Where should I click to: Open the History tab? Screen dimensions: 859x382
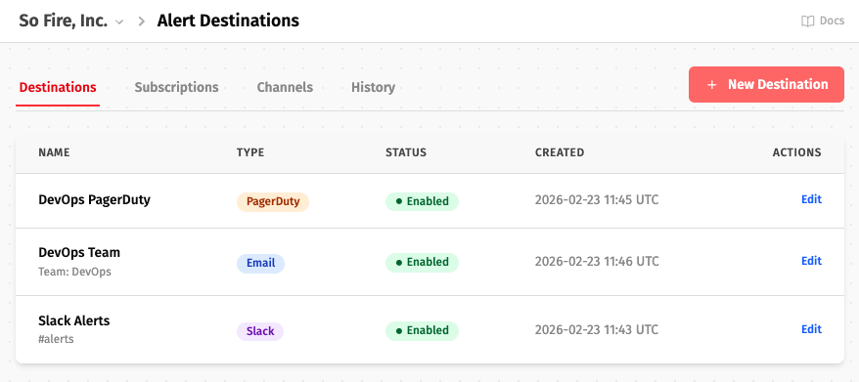pos(373,88)
